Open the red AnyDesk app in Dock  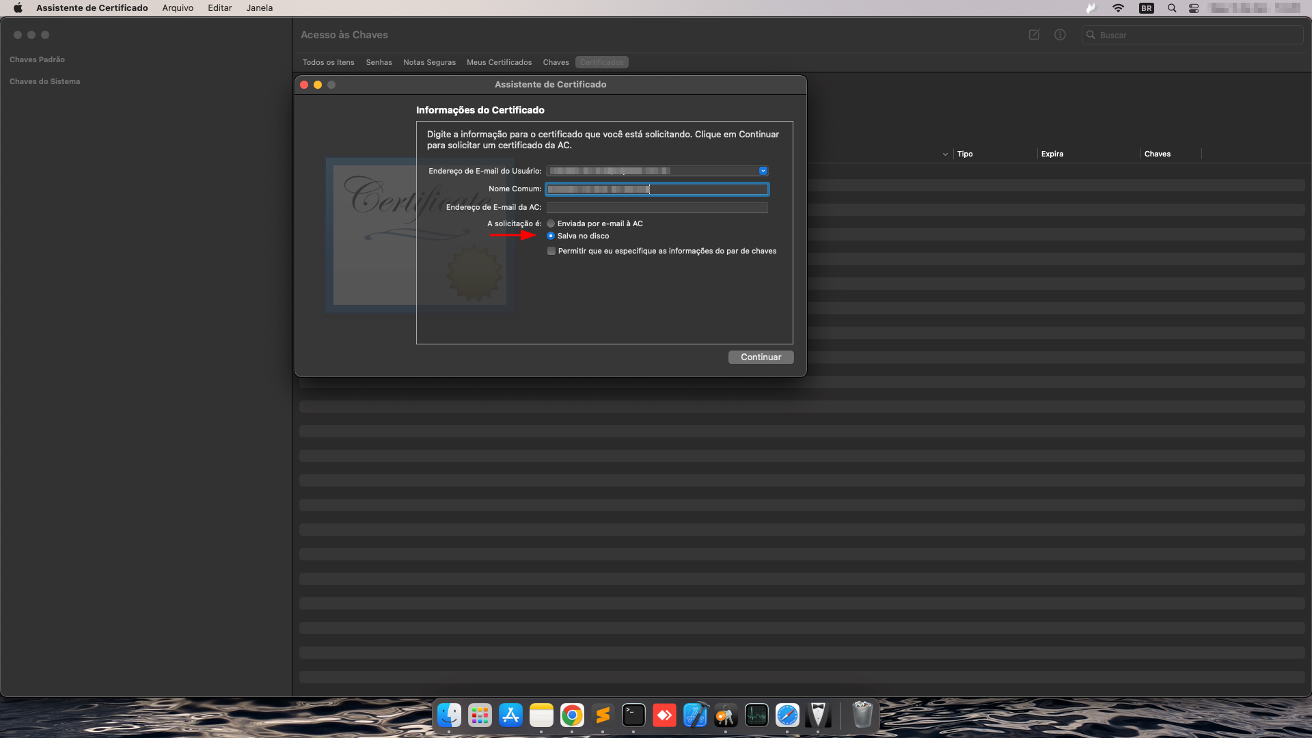664,715
